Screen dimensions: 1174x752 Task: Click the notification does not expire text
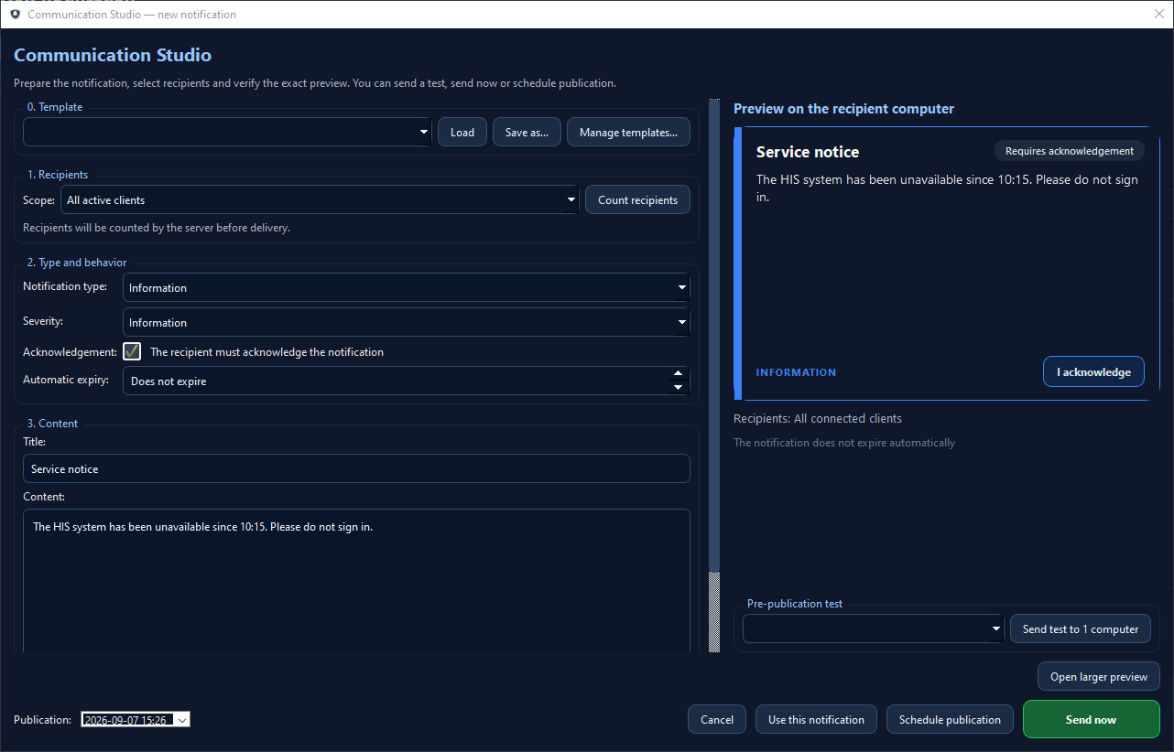[844, 443]
